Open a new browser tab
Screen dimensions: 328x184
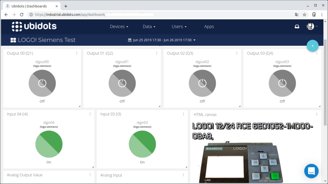(x=66, y=6)
